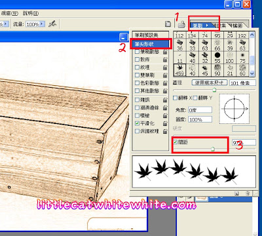Pick the brush tip labeled 100

coord(230,58)
